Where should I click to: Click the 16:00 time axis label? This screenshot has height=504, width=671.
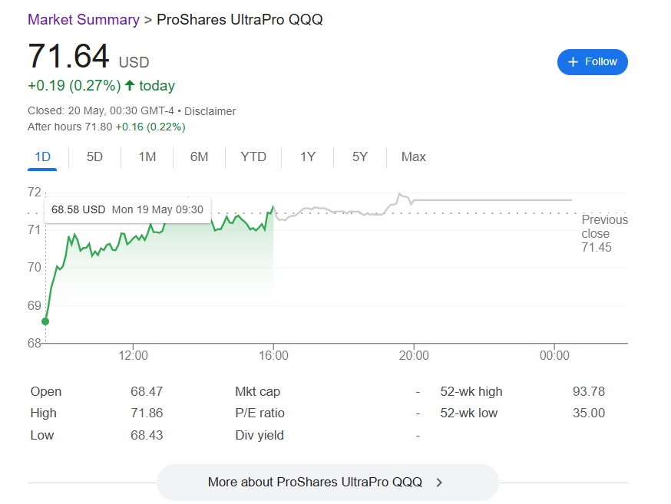tap(273, 356)
